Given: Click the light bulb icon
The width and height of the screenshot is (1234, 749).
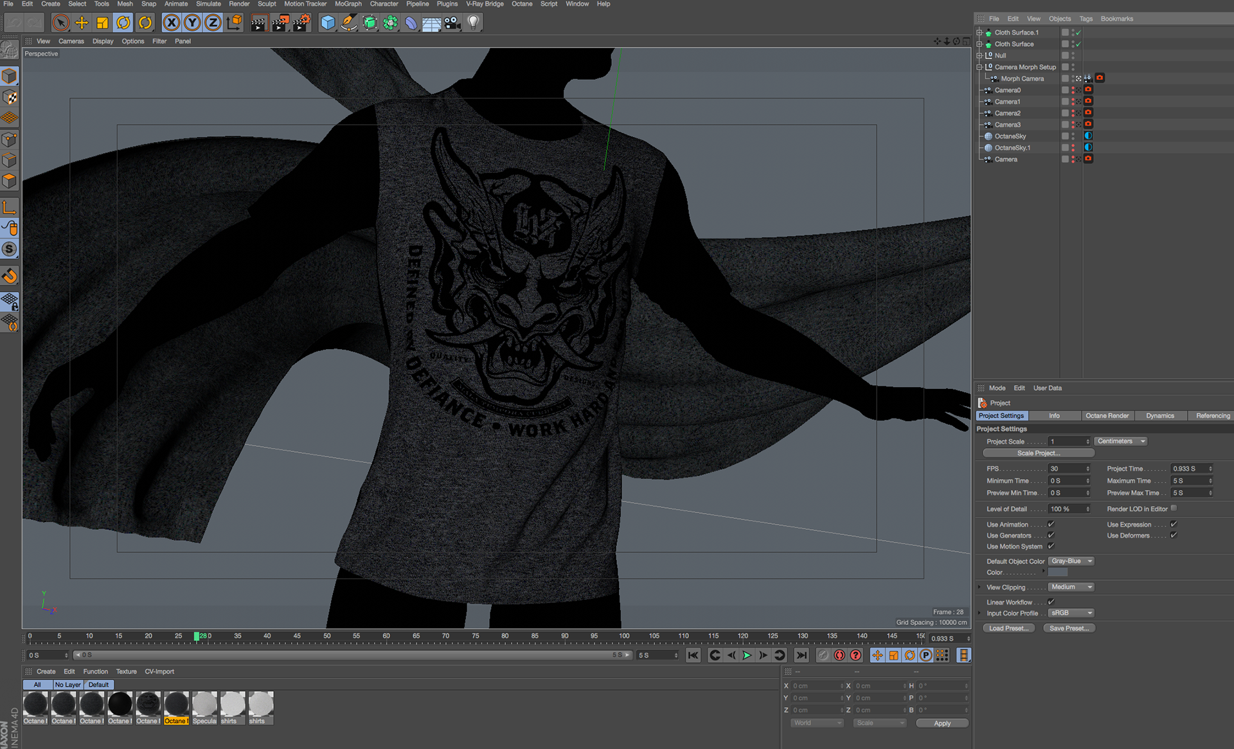Looking at the screenshot, I should click(x=474, y=23).
